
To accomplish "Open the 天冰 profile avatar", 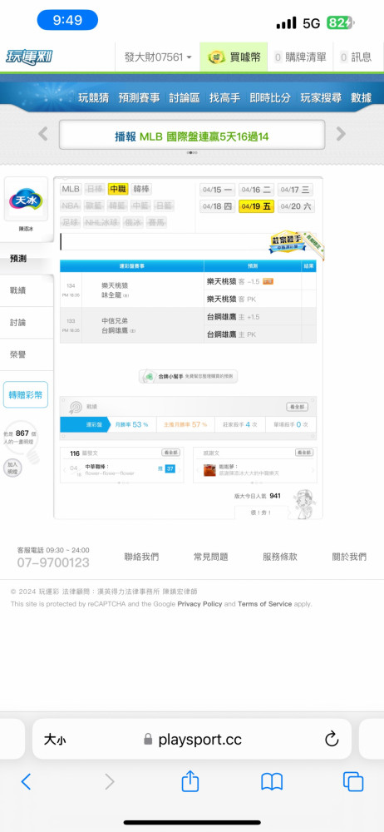I will pos(26,200).
